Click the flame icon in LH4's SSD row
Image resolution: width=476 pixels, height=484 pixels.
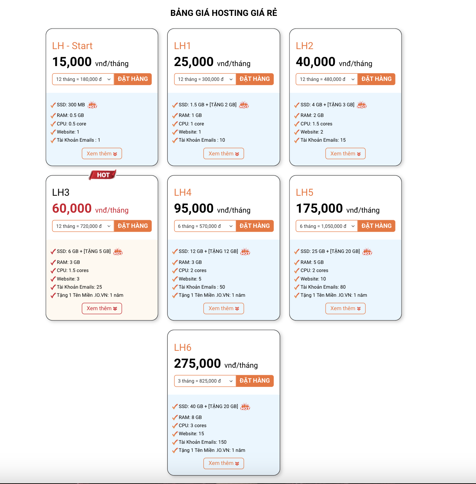click(246, 252)
